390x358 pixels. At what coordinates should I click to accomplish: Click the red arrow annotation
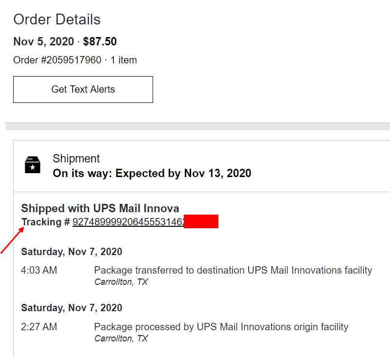coord(12,240)
